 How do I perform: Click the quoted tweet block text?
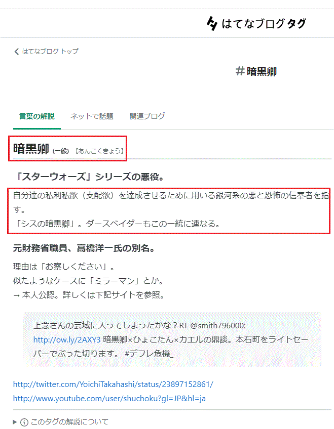pyautogui.click(x=172, y=339)
